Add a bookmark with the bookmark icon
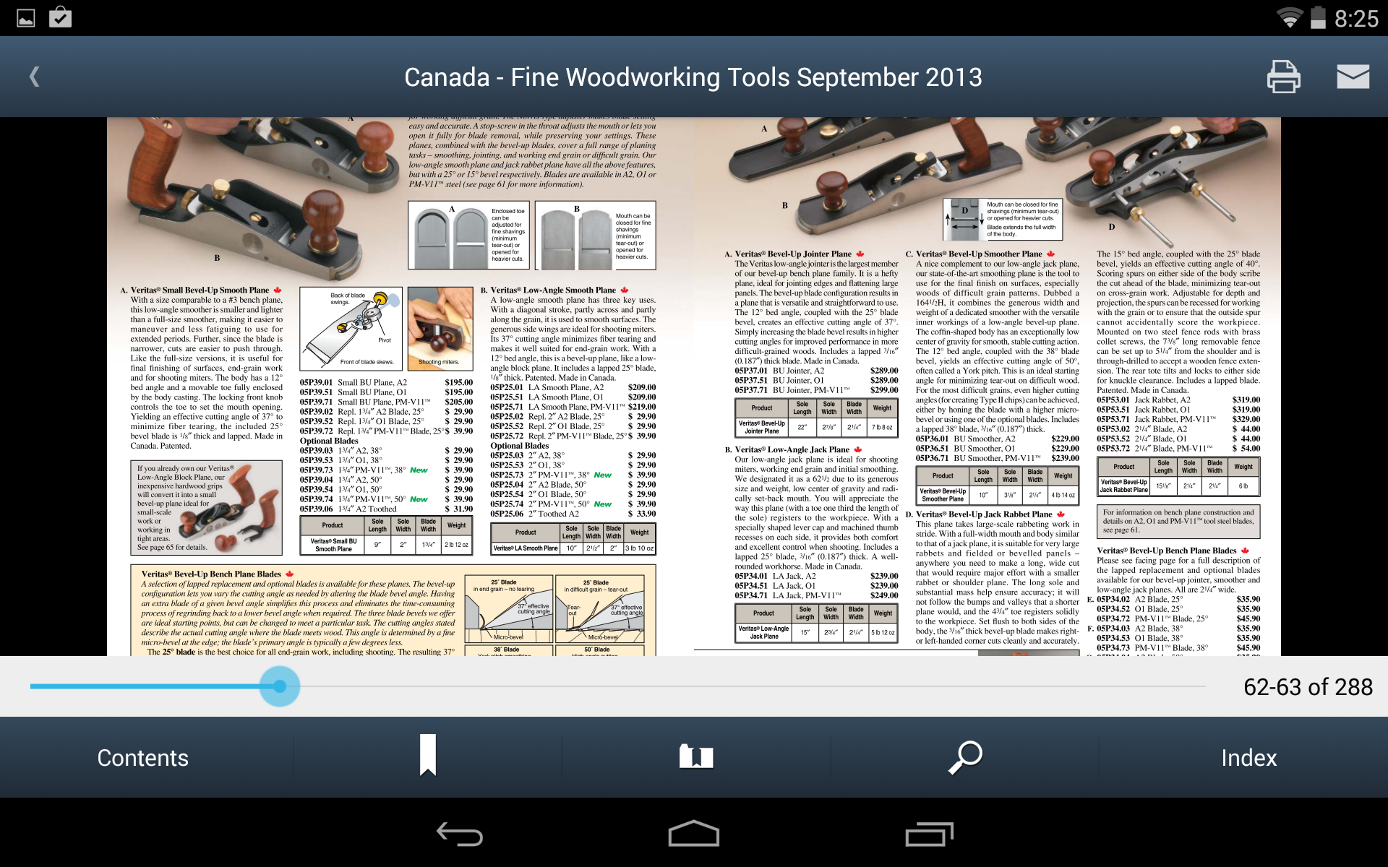Viewport: 1388px width, 867px height. pyautogui.click(x=428, y=755)
